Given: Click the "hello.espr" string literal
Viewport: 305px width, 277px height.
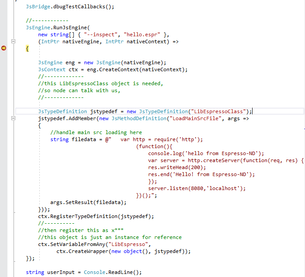Looking at the screenshot, I should (x=142, y=35).
